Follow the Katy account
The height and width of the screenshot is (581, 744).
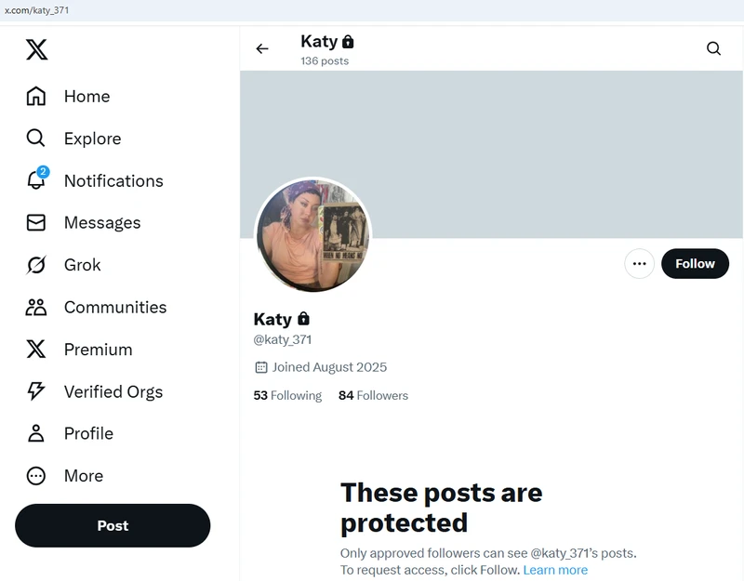[695, 263]
